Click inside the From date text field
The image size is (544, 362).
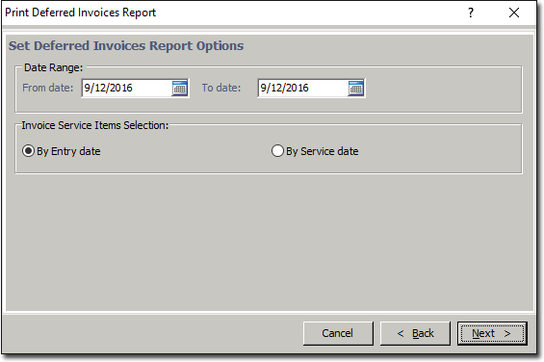click(x=126, y=89)
